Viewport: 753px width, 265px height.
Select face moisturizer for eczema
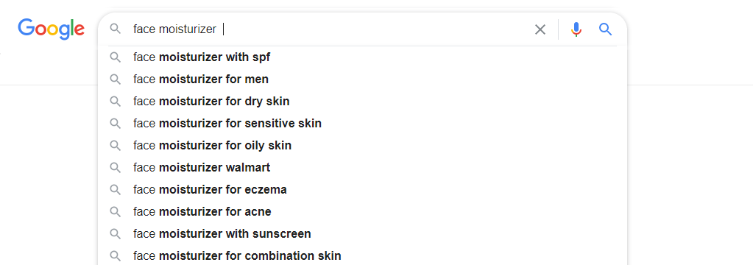[363, 190]
